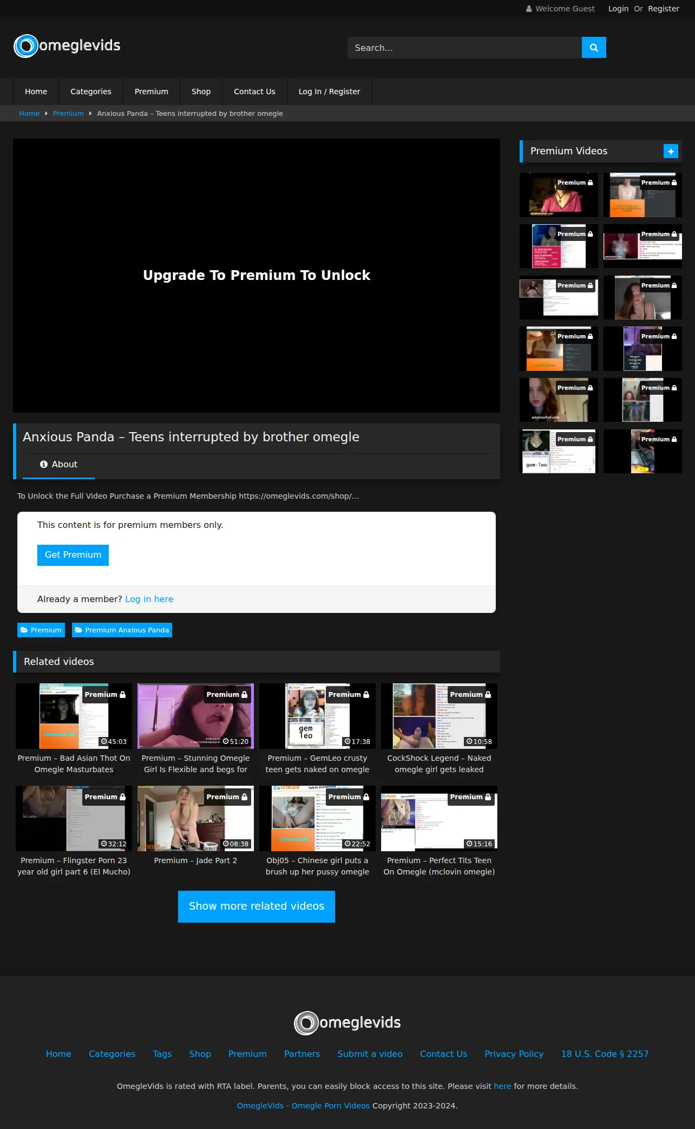Open the Premium folder tag

coord(41,630)
